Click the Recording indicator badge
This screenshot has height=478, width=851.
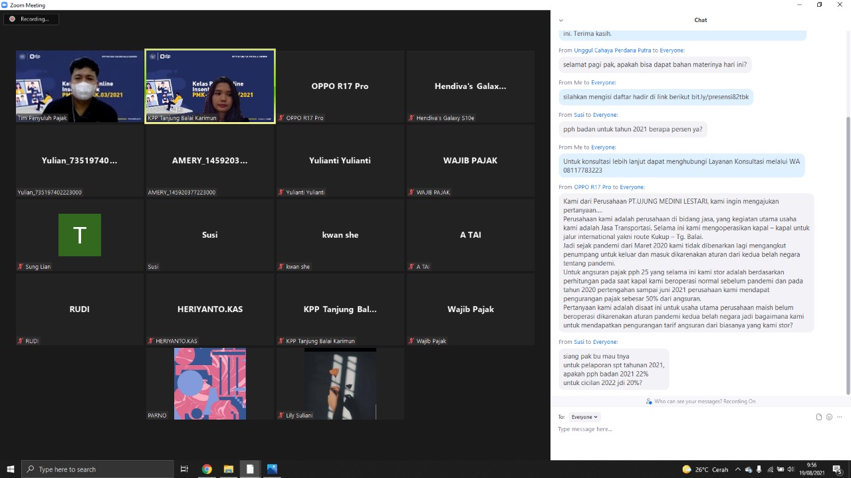[31, 19]
